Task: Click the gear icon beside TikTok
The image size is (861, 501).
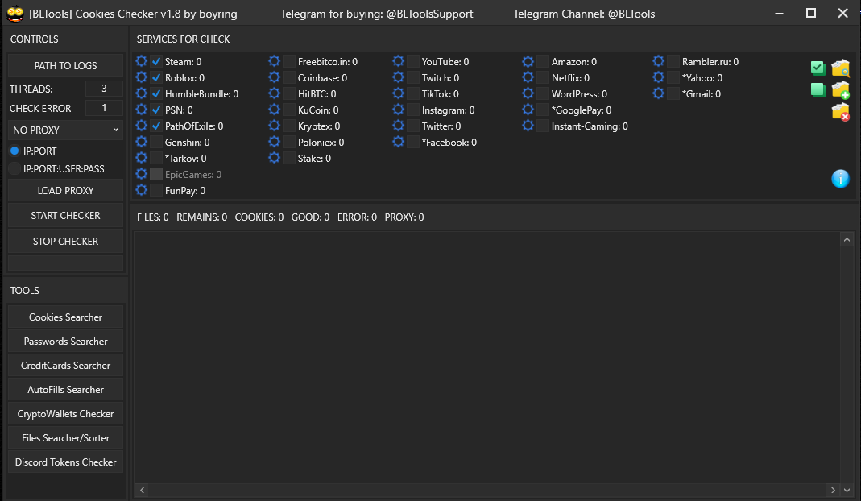Action: 398,93
